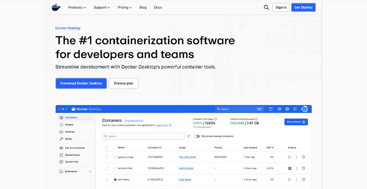Click the Choose plan button
Screen dimensions: 367x189
point(123,83)
